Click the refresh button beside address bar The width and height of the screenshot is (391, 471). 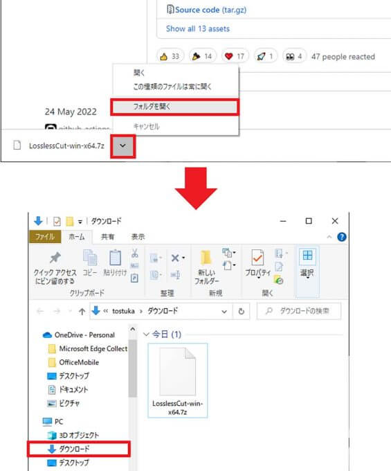tap(242, 312)
